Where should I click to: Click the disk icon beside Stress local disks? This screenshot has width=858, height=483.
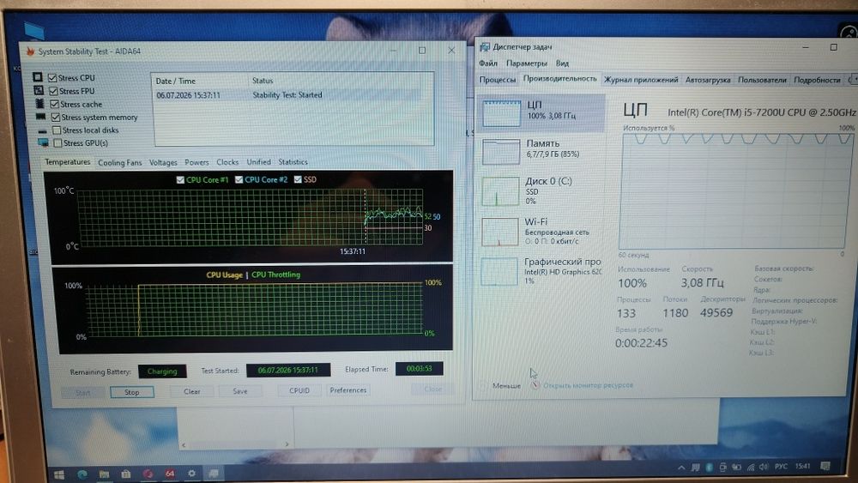(43, 130)
